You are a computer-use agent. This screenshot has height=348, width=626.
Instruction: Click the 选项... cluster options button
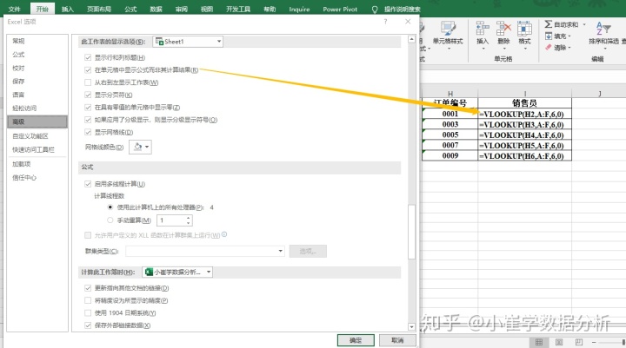[308, 251]
